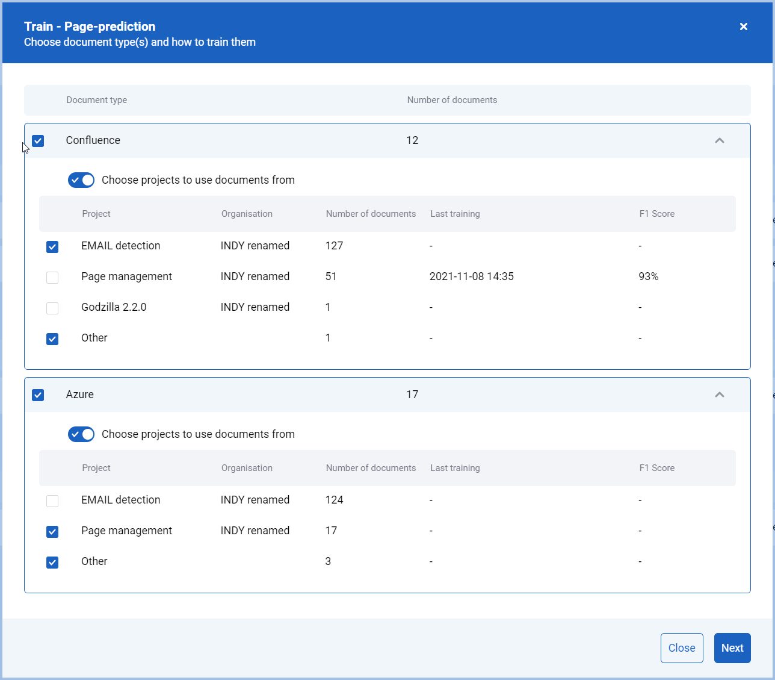Click the 51 documents count cell

coord(331,276)
